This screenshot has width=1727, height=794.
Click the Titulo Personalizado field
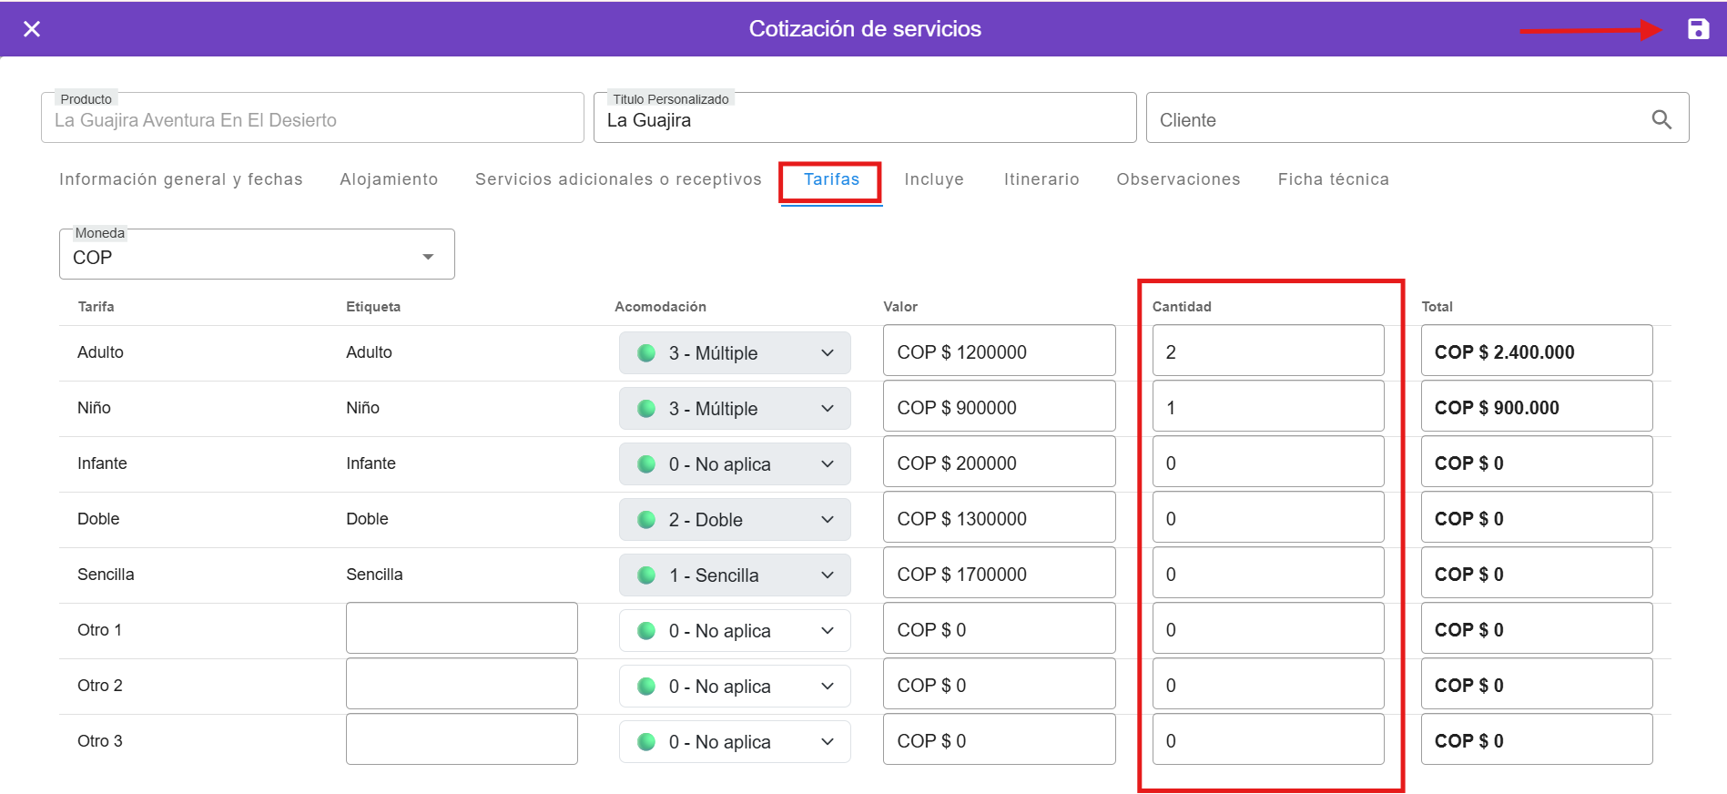click(x=864, y=120)
